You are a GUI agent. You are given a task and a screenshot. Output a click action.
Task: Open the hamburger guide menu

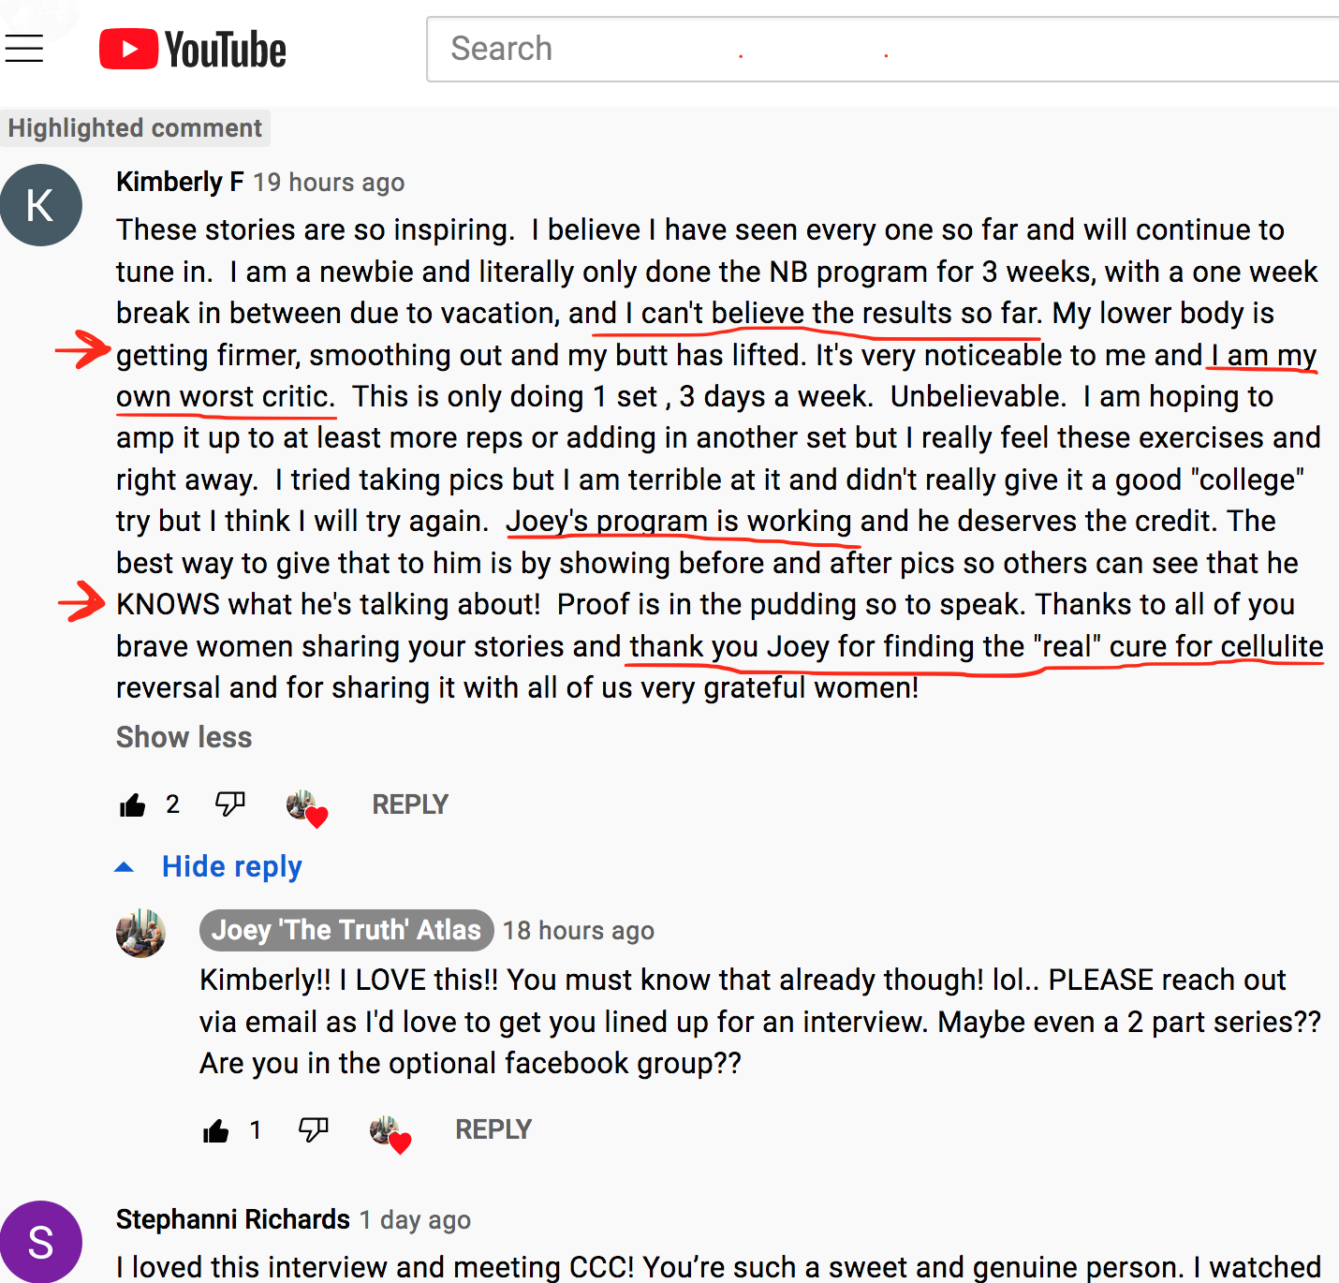pos(23,49)
